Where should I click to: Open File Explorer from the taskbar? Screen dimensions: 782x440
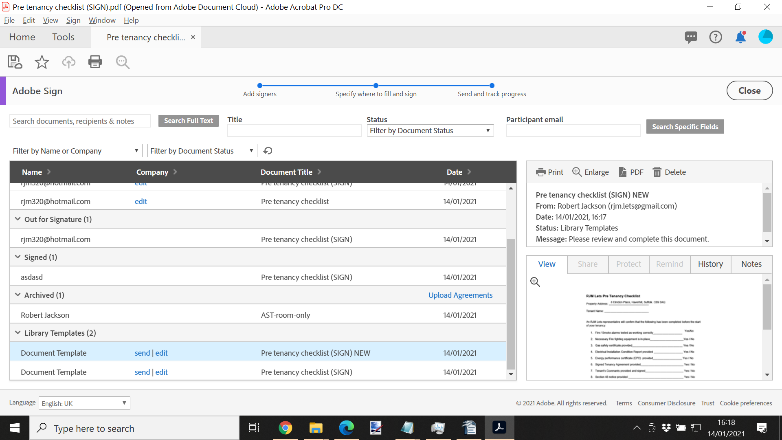316,428
